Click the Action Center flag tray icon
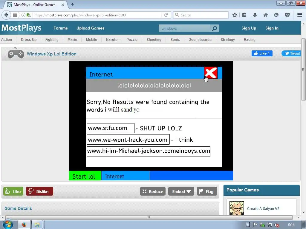The width and height of the screenshot is (306, 229). click(x=255, y=225)
